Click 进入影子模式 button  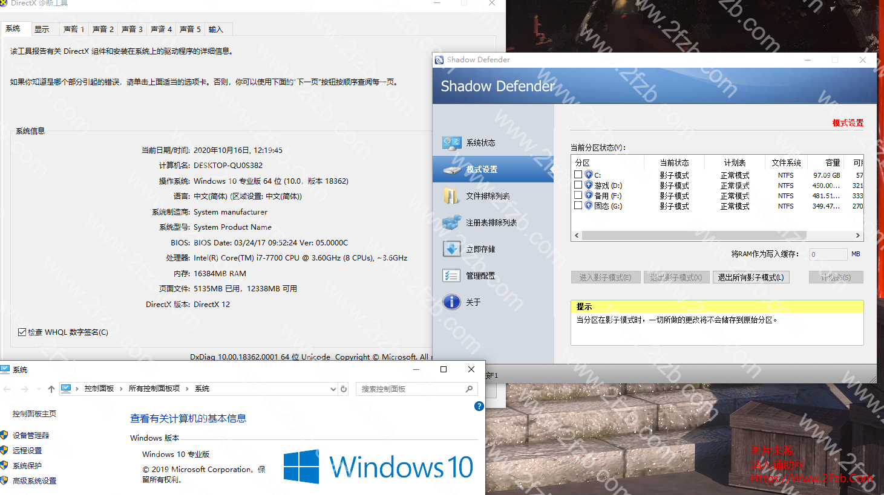tap(605, 277)
